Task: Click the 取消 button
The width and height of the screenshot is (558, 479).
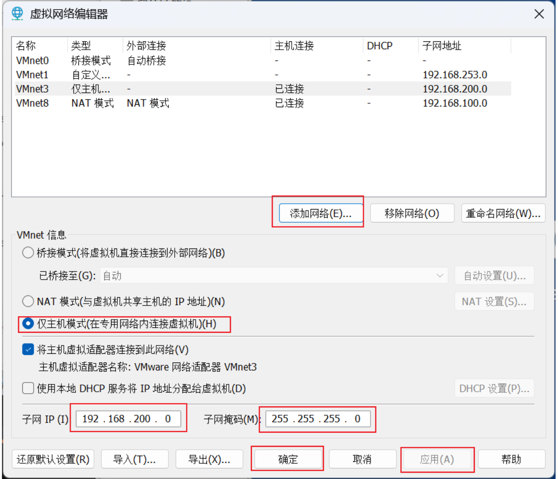Action: coord(362,459)
